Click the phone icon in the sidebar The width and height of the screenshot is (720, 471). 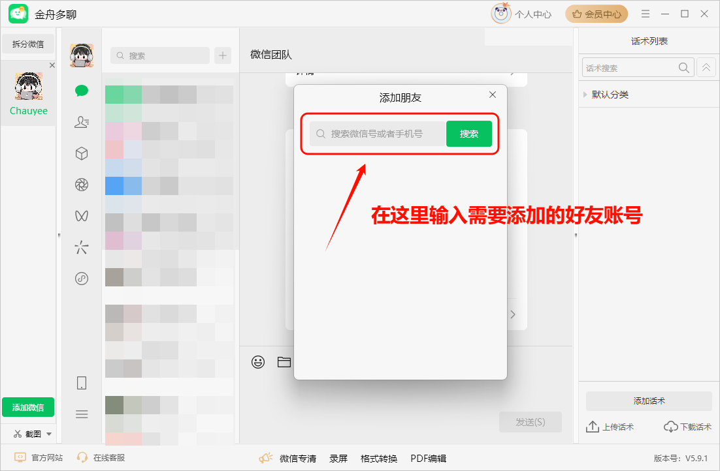82,383
